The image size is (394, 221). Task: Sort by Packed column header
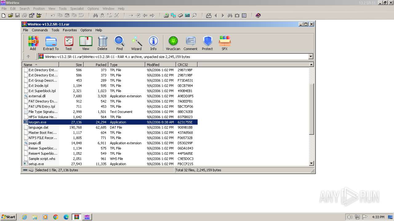point(96,65)
